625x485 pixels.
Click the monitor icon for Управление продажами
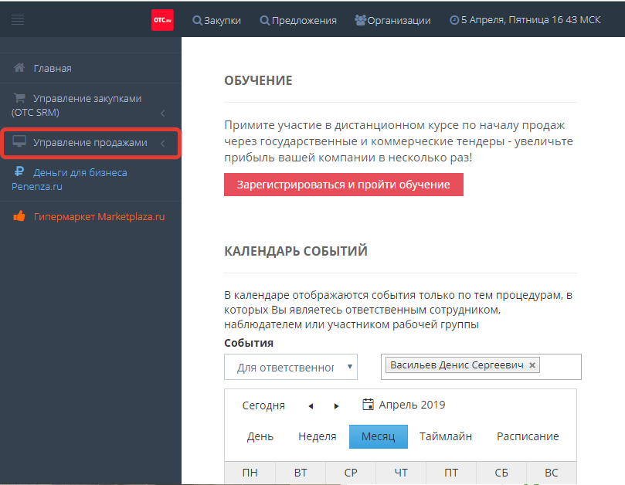[x=19, y=142]
